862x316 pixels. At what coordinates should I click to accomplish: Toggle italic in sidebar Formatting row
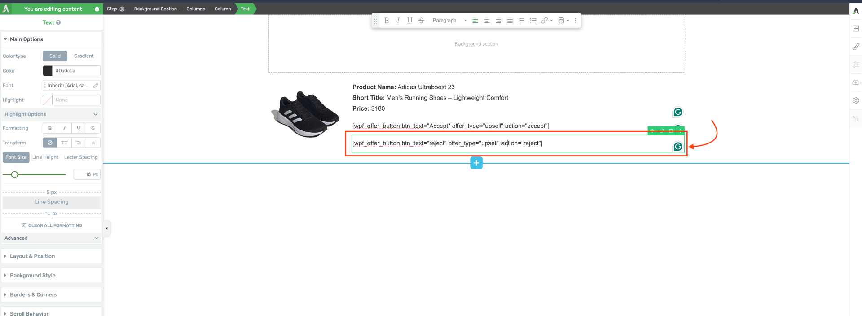click(64, 128)
